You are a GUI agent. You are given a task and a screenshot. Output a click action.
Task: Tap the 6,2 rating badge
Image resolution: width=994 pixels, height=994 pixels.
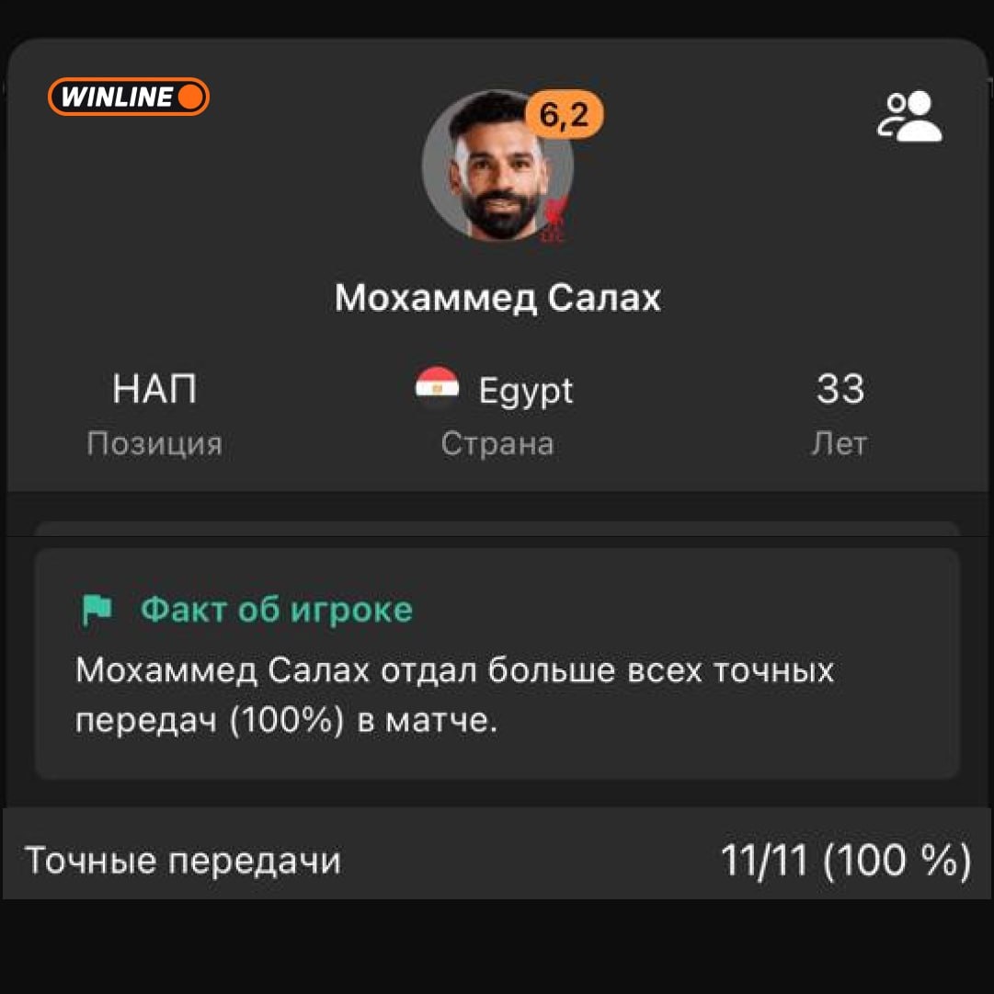coord(565,115)
